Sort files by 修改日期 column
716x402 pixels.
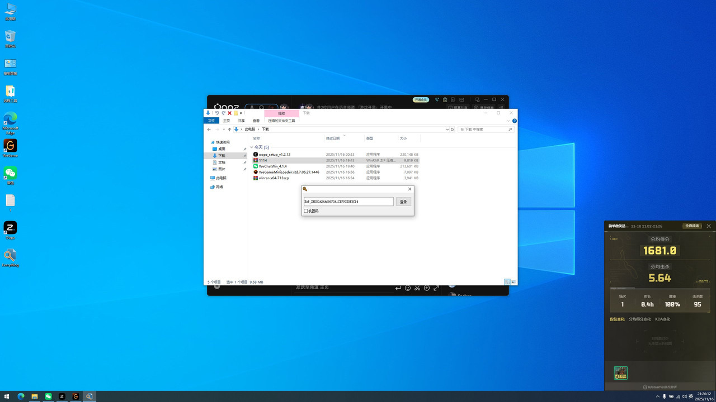point(333,138)
